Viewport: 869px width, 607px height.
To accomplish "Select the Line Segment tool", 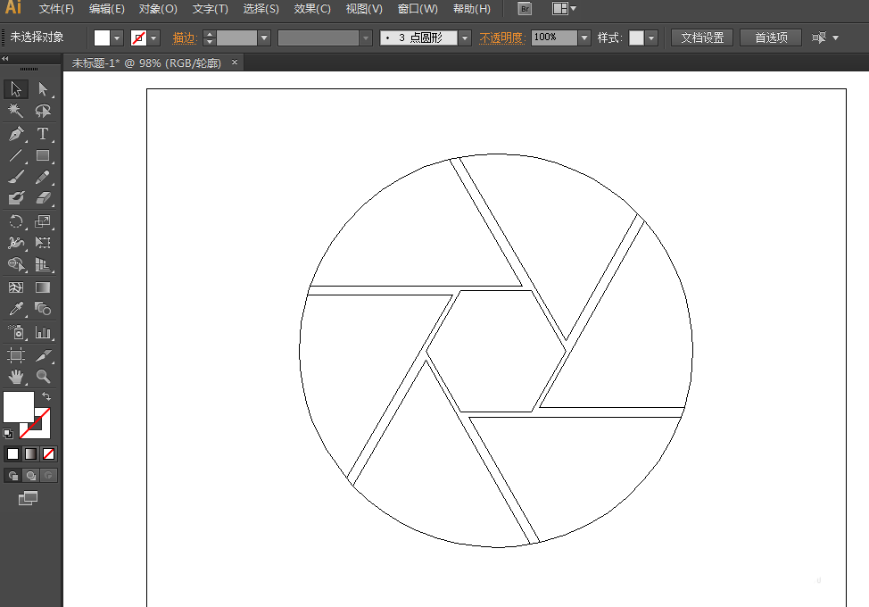I will [15, 155].
